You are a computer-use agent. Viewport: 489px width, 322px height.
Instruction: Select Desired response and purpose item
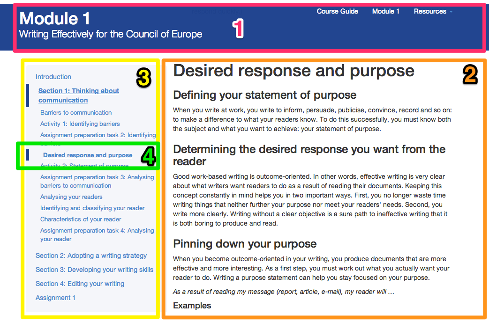88,155
